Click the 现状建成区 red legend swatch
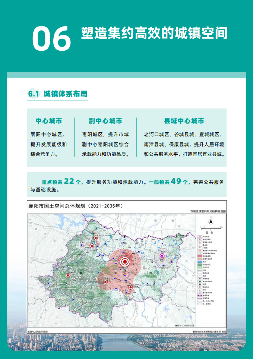253x359 pixels. pyautogui.click(x=200, y=256)
